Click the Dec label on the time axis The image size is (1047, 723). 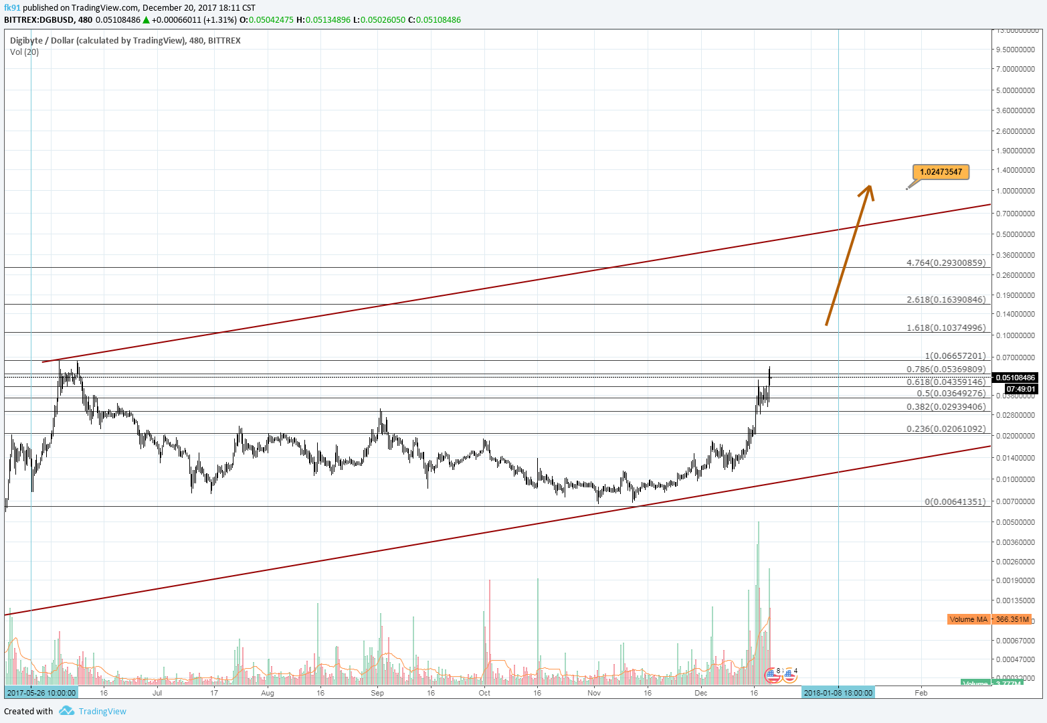pos(701,693)
